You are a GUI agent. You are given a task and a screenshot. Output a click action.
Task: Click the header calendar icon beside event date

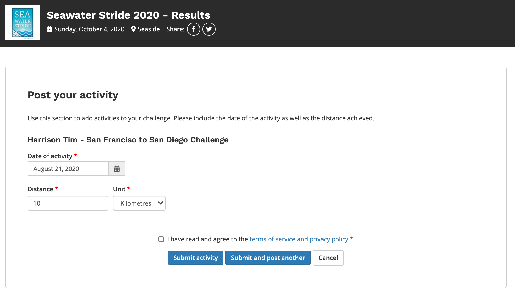coord(50,29)
